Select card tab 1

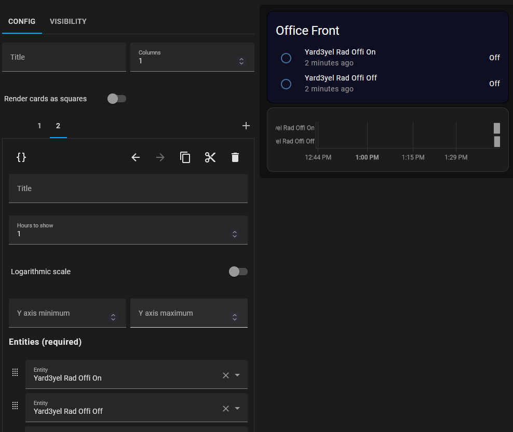(x=39, y=126)
